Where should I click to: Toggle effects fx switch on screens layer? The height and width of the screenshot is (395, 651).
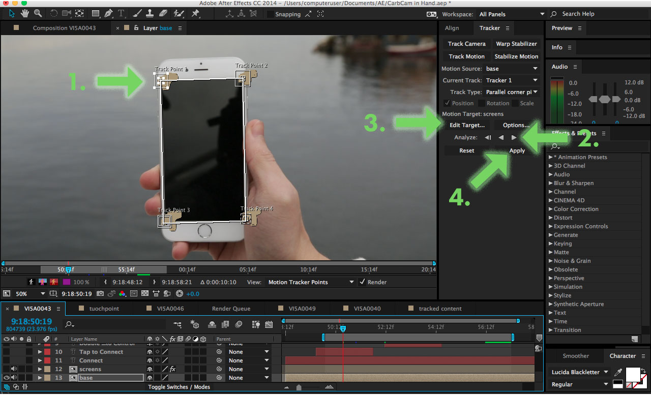tap(173, 369)
